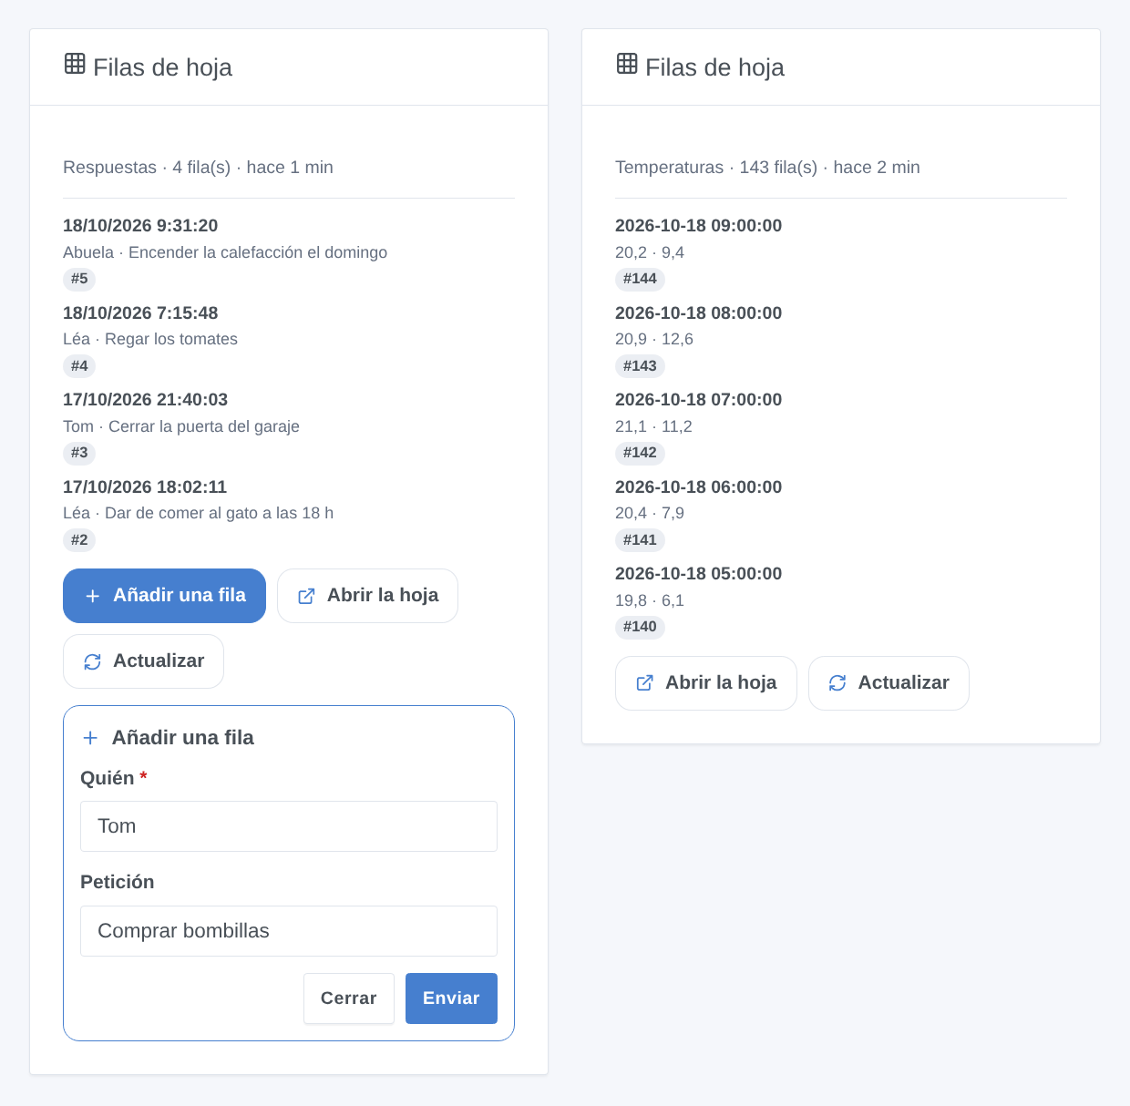Screen dimensions: 1130x1106
Task: Submit the form with the Enviar button
Action: pyautogui.click(x=451, y=998)
